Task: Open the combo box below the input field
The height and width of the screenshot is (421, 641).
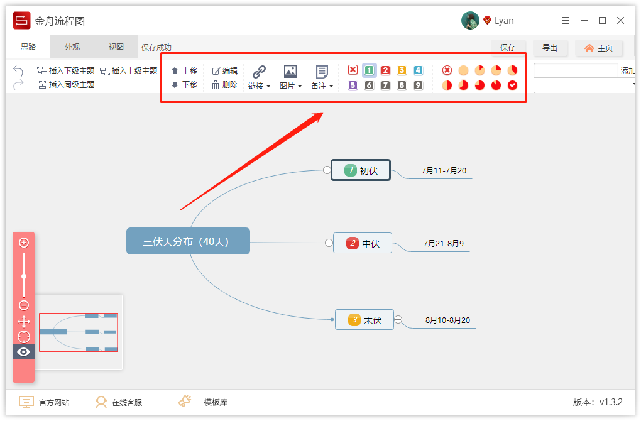Action: tap(584, 85)
